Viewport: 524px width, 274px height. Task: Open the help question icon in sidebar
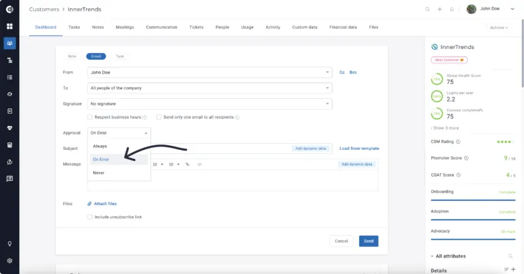10,162
